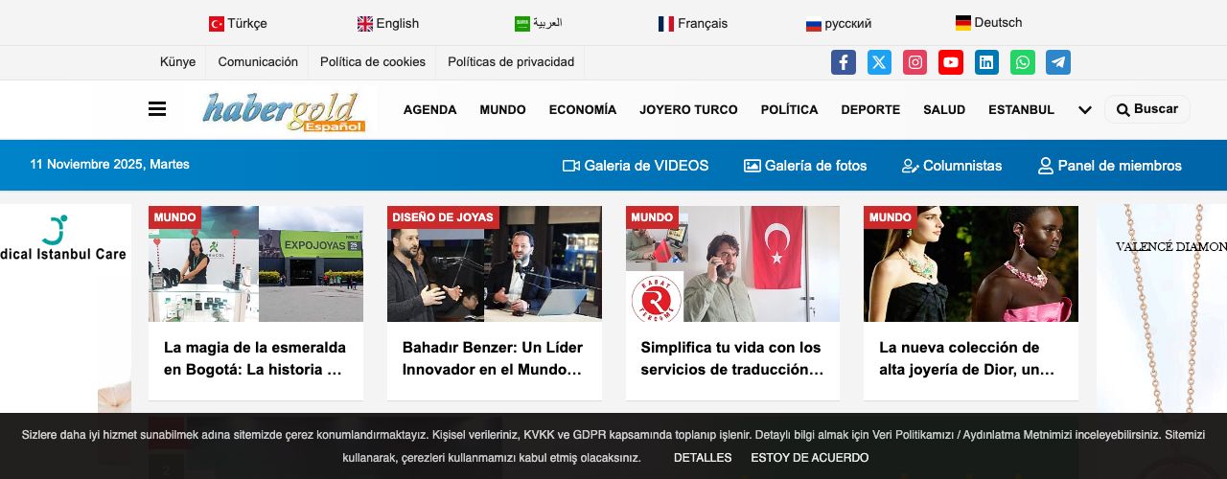Open the Facebook social icon

(843, 62)
